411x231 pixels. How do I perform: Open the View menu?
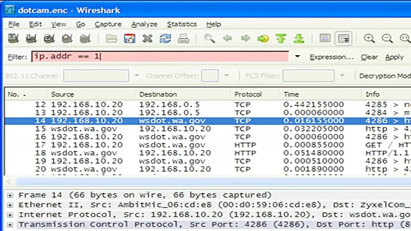tap(59, 24)
